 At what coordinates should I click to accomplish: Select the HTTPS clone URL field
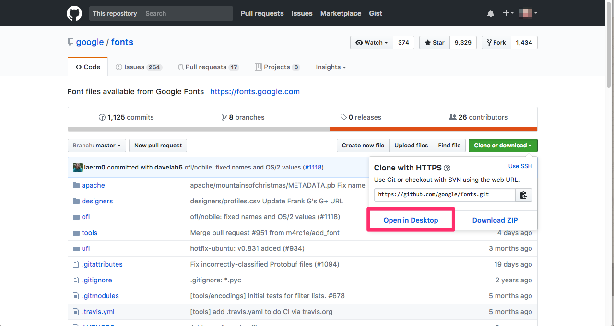(x=445, y=195)
